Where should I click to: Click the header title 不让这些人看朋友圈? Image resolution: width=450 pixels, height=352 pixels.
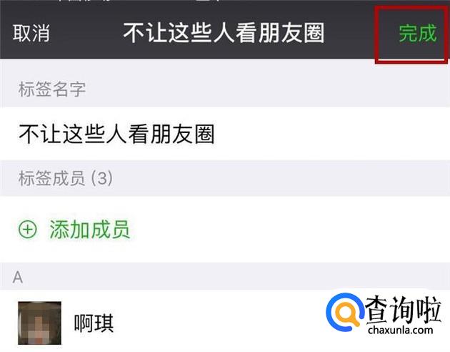(224, 33)
